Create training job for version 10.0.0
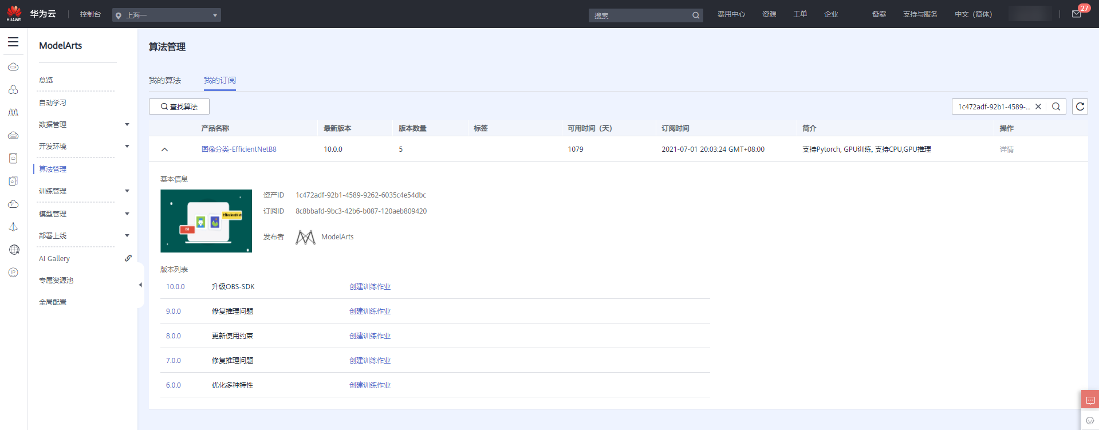1099x430 pixels. (370, 287)
